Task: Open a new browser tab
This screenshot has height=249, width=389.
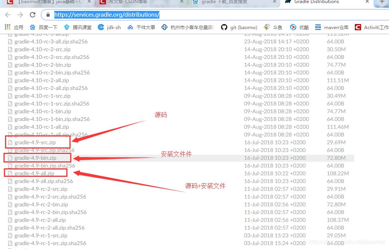Action: pos(381,2)
